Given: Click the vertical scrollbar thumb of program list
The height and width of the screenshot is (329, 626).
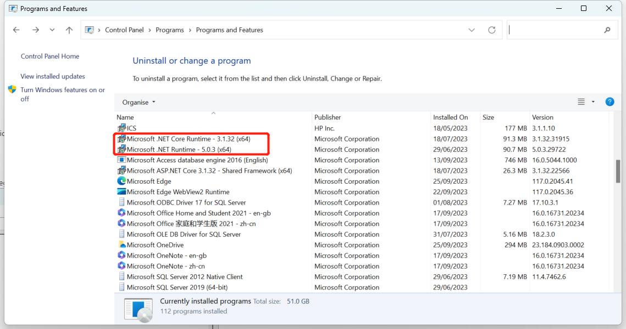Looking at the screenshot, I should click(618, 171).
